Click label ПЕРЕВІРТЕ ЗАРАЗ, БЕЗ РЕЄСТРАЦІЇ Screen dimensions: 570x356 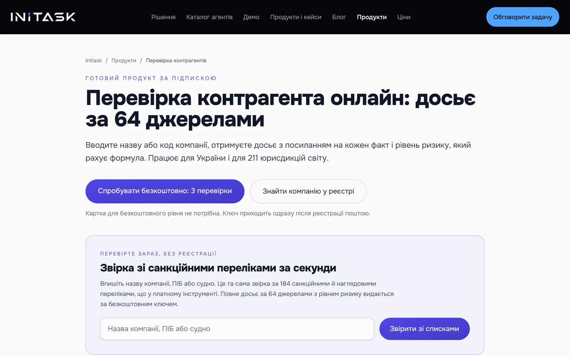pyautogui.click(x=158, y=254)
